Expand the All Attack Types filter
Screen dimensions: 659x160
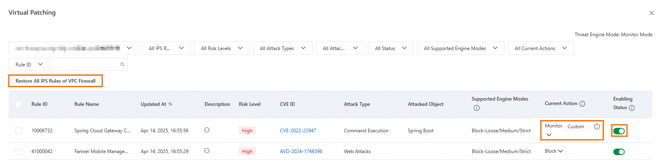click(283, 48)
